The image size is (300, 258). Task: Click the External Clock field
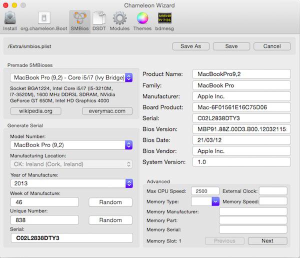pos(273,191)
